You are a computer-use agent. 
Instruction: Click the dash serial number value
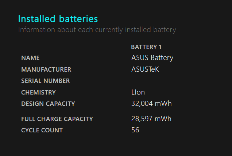(133, 81)
